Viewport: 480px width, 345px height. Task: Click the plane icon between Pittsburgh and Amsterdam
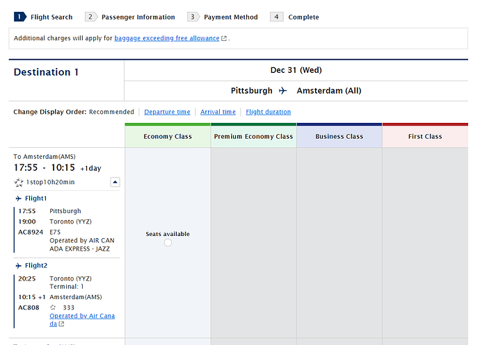[282, 91]
